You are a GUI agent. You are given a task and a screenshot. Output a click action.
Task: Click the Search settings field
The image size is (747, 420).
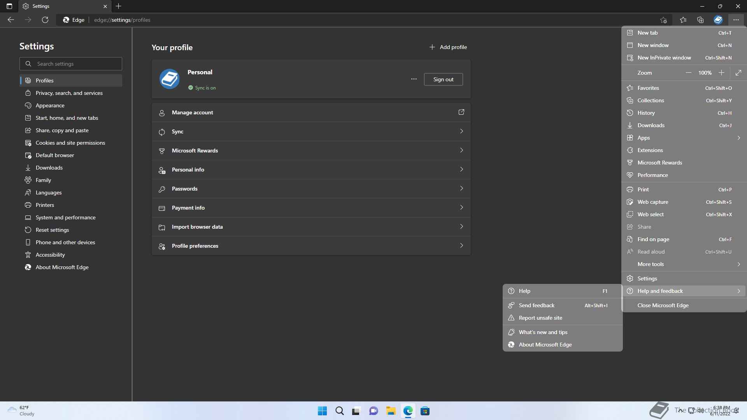tap(71, 64)
